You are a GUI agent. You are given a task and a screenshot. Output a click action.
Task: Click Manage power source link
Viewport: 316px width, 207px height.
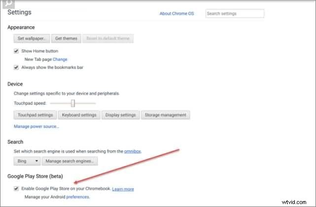pos(36,126)
